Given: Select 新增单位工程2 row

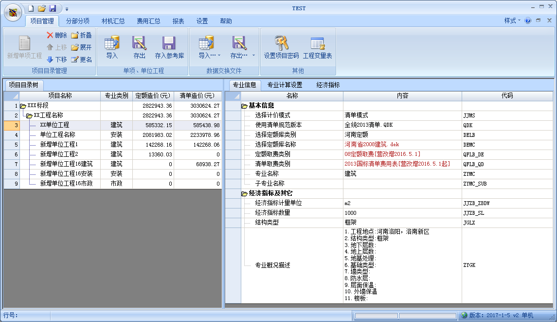Looking at the screenshot, I should (x=112, y=154).
